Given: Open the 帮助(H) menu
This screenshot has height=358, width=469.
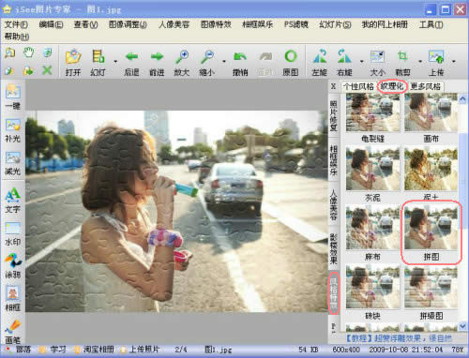Looking at the screenshot, I should [17, 37].
